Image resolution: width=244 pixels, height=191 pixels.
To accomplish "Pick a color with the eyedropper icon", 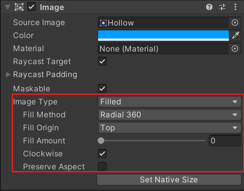I will coord(236,35).
